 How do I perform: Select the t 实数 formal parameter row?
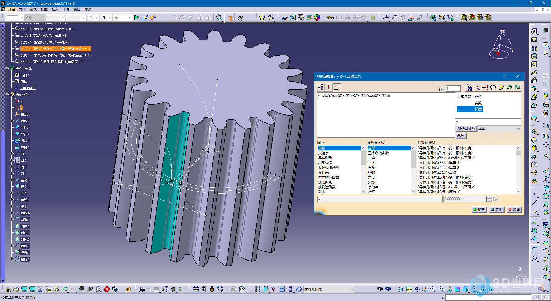coord(470,103)
